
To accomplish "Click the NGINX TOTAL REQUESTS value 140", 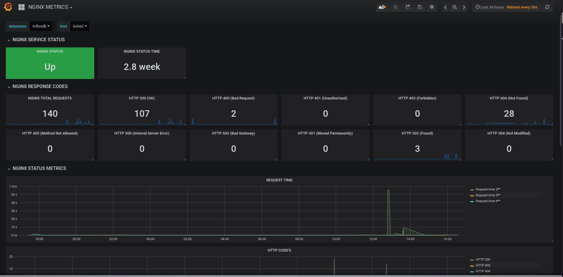I will [x=50, y=113].
